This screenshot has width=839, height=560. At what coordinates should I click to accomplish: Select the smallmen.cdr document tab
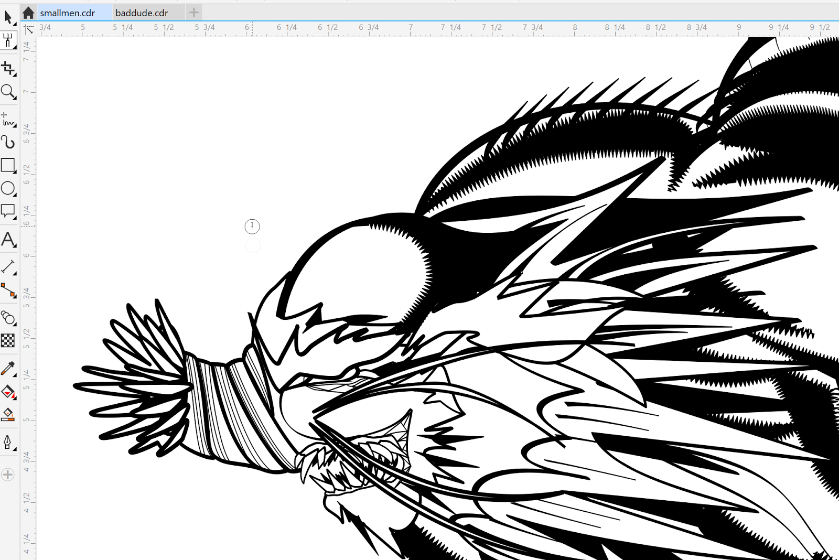point(68,12)
